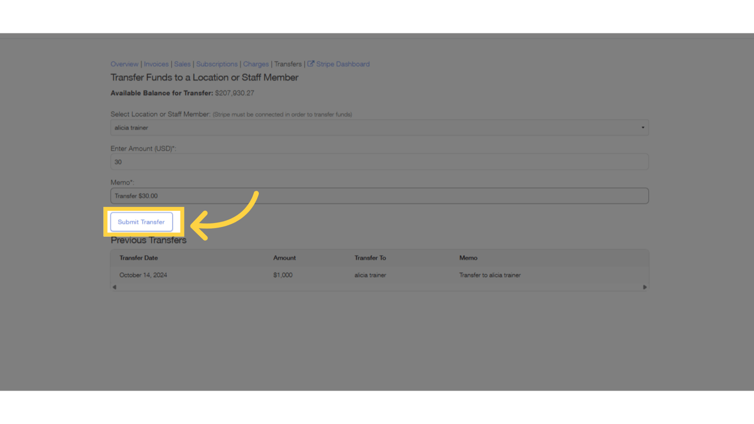This screenshot has height=424, width=754.
Task: Click the Stripe Dashboard external link icon
Action: 310,63
